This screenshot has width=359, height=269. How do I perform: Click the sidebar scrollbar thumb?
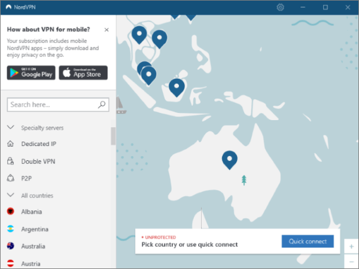pos(113,136)
